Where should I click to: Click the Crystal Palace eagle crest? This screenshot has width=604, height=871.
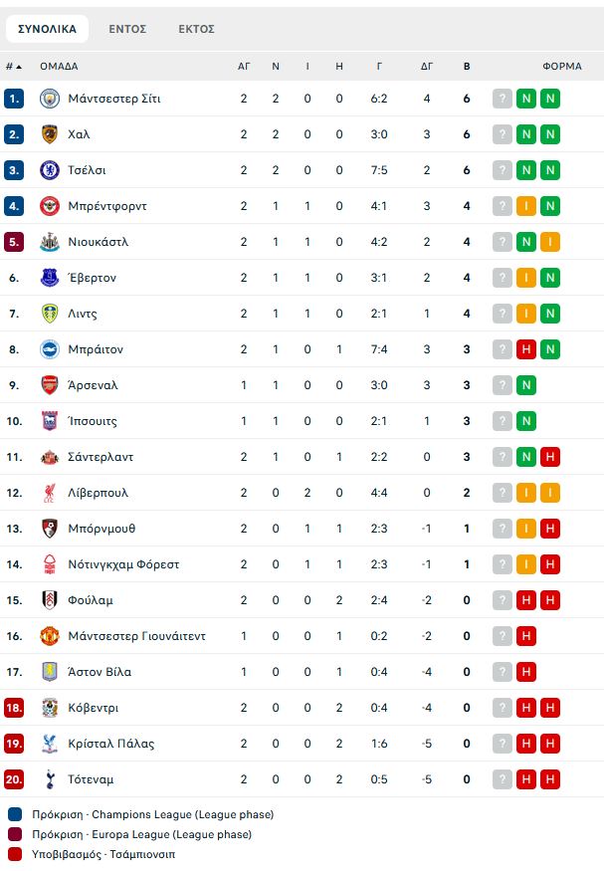coord(50,744)
